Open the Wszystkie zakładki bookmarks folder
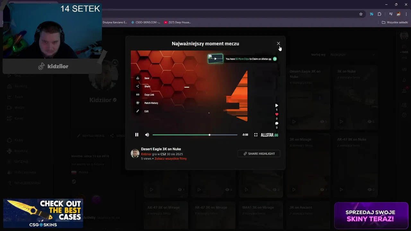The width and height of the screenshot is (411, 231). [395, 22]
